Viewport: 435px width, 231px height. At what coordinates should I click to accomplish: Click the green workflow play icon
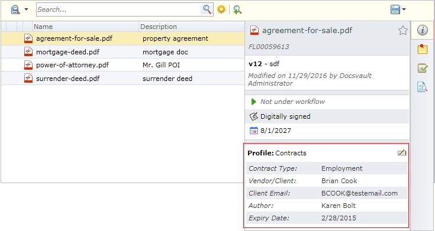(253, 102)
